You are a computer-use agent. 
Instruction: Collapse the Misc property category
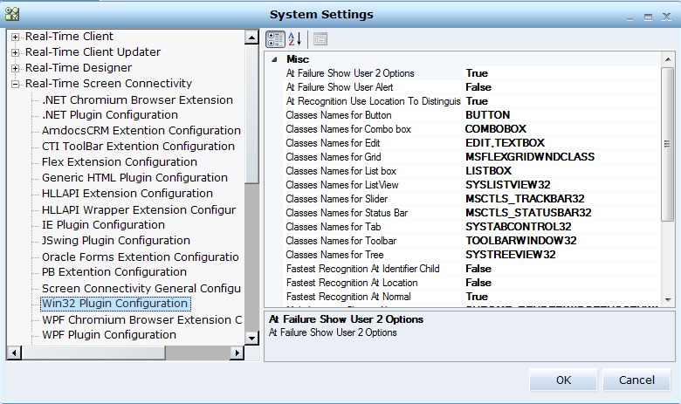tap(275, 59)
